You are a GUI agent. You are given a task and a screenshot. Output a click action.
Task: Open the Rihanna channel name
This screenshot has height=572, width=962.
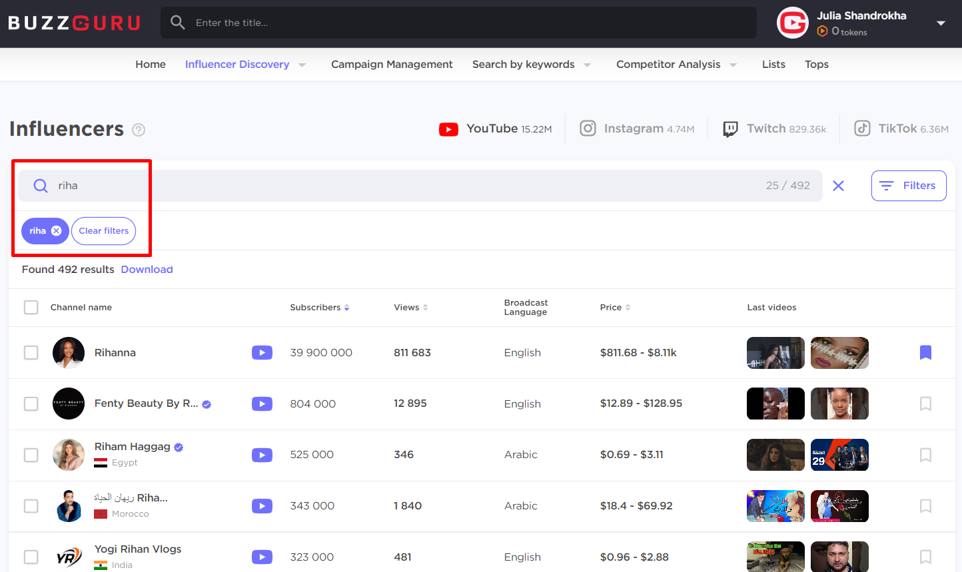115,353
